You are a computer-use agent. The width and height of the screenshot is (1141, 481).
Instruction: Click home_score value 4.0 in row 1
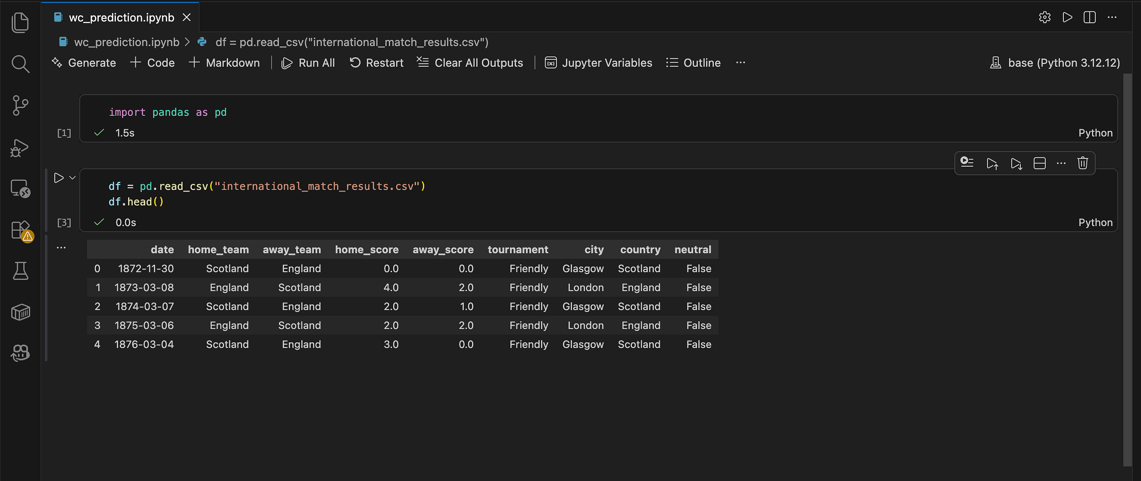[x=391, y=288]
